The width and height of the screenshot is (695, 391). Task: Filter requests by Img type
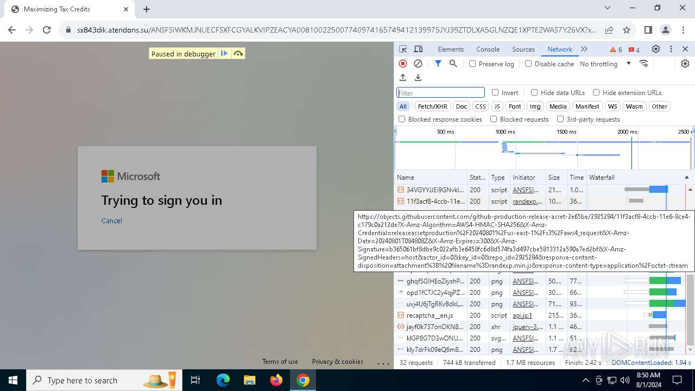point(535,106)
